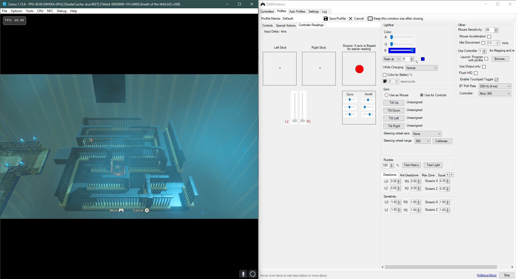Switch to the Log tab
The image size is (516, 279).
tap(324, 12)
